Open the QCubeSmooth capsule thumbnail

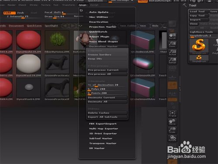pyautogui.click(x=143, y=64)
